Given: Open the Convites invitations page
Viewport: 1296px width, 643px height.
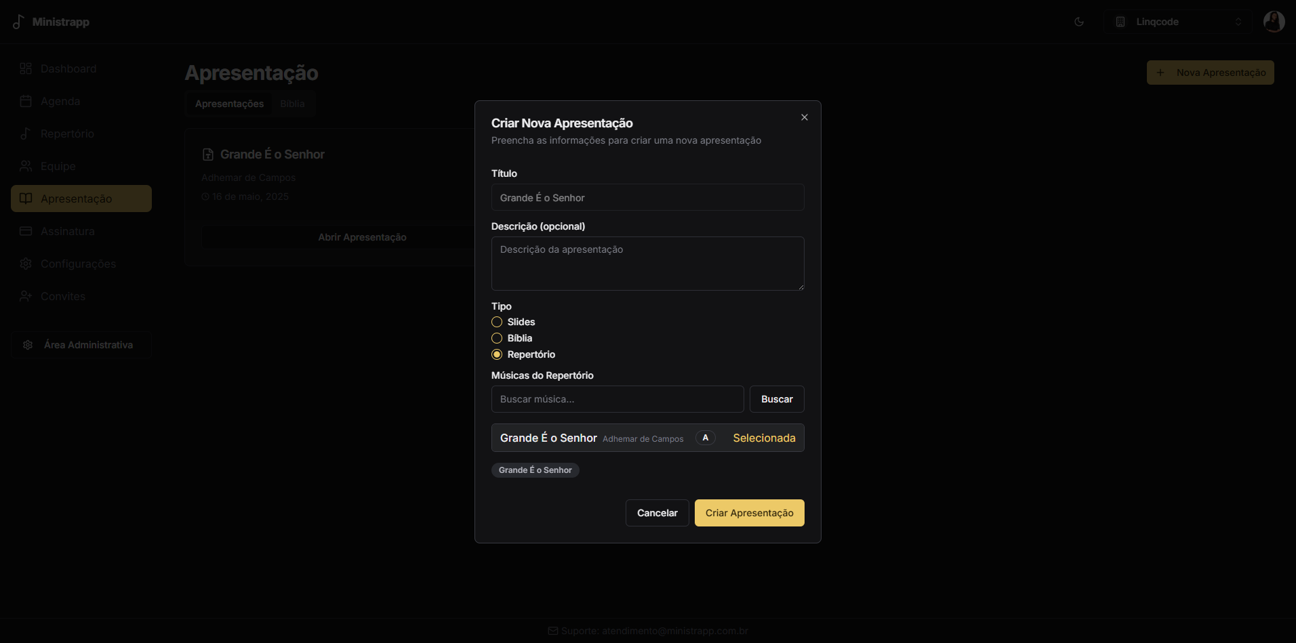Looking at the screenshot, I should click(62, 296).
